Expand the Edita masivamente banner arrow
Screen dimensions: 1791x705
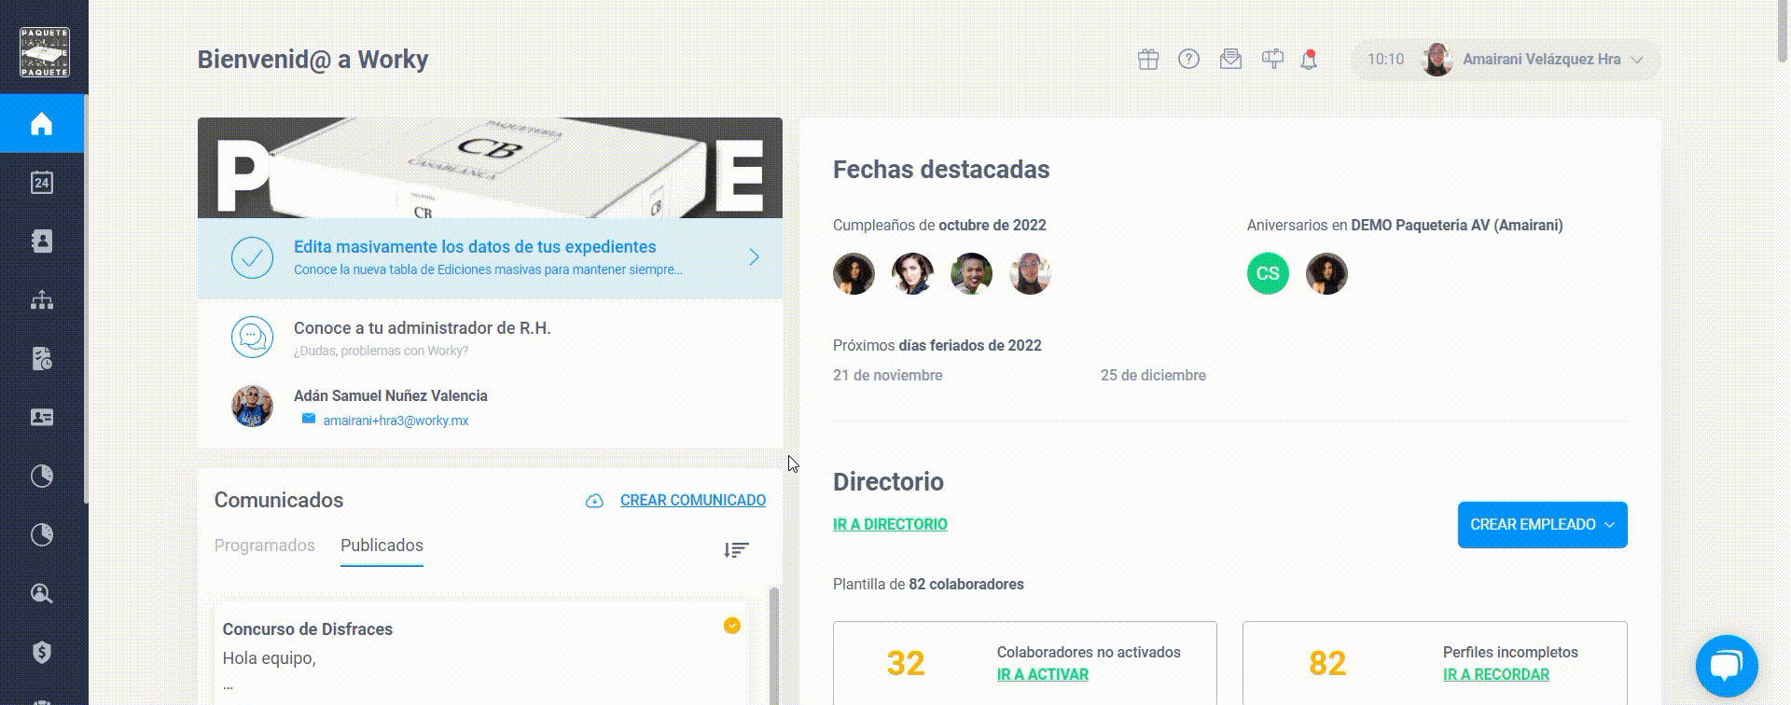tap(754, 257)
